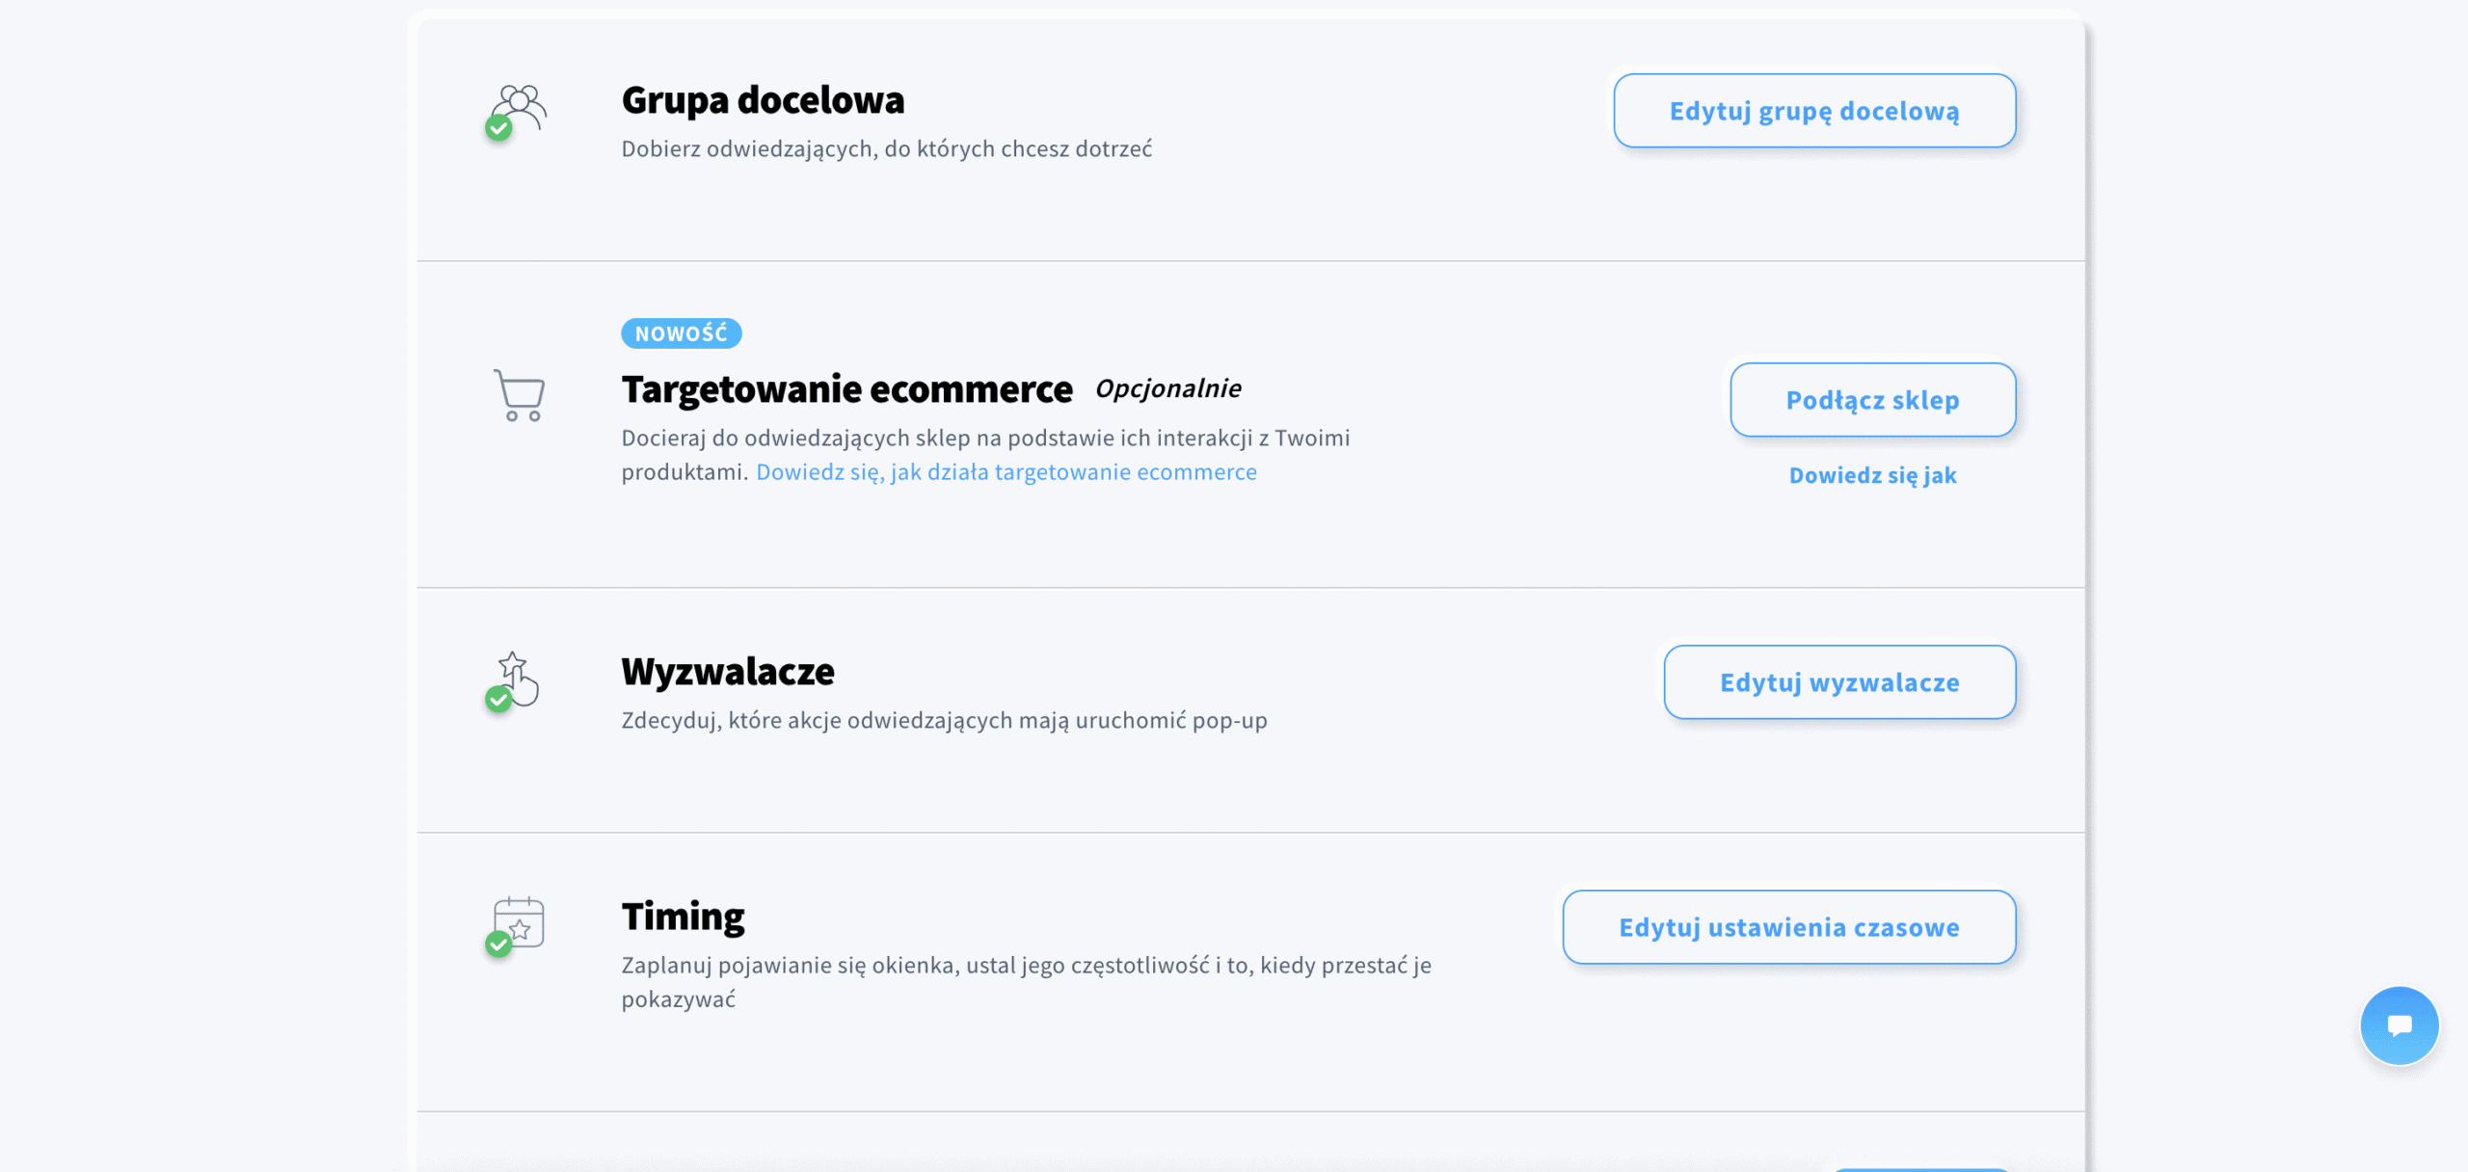This screenshot has width=2468, height=1172.
Task: Click the green checkmark on Grupa docelowa
Action: (x=498, y=128)
